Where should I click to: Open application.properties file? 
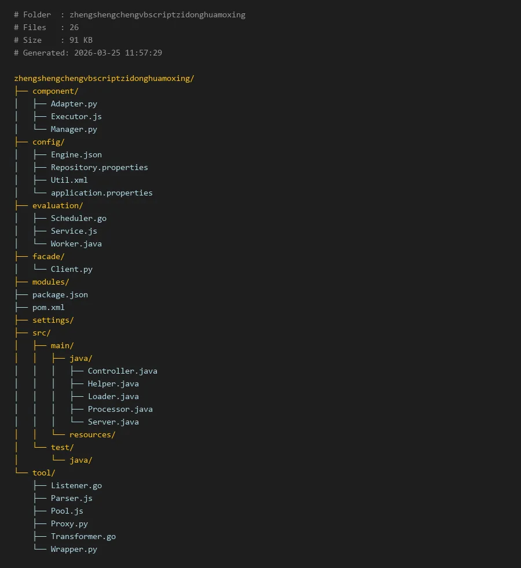coord(101,193)
